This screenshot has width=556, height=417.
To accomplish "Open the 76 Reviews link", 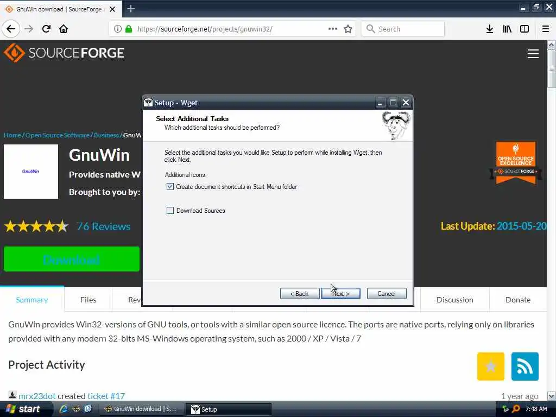I will (x=104, y=226).
